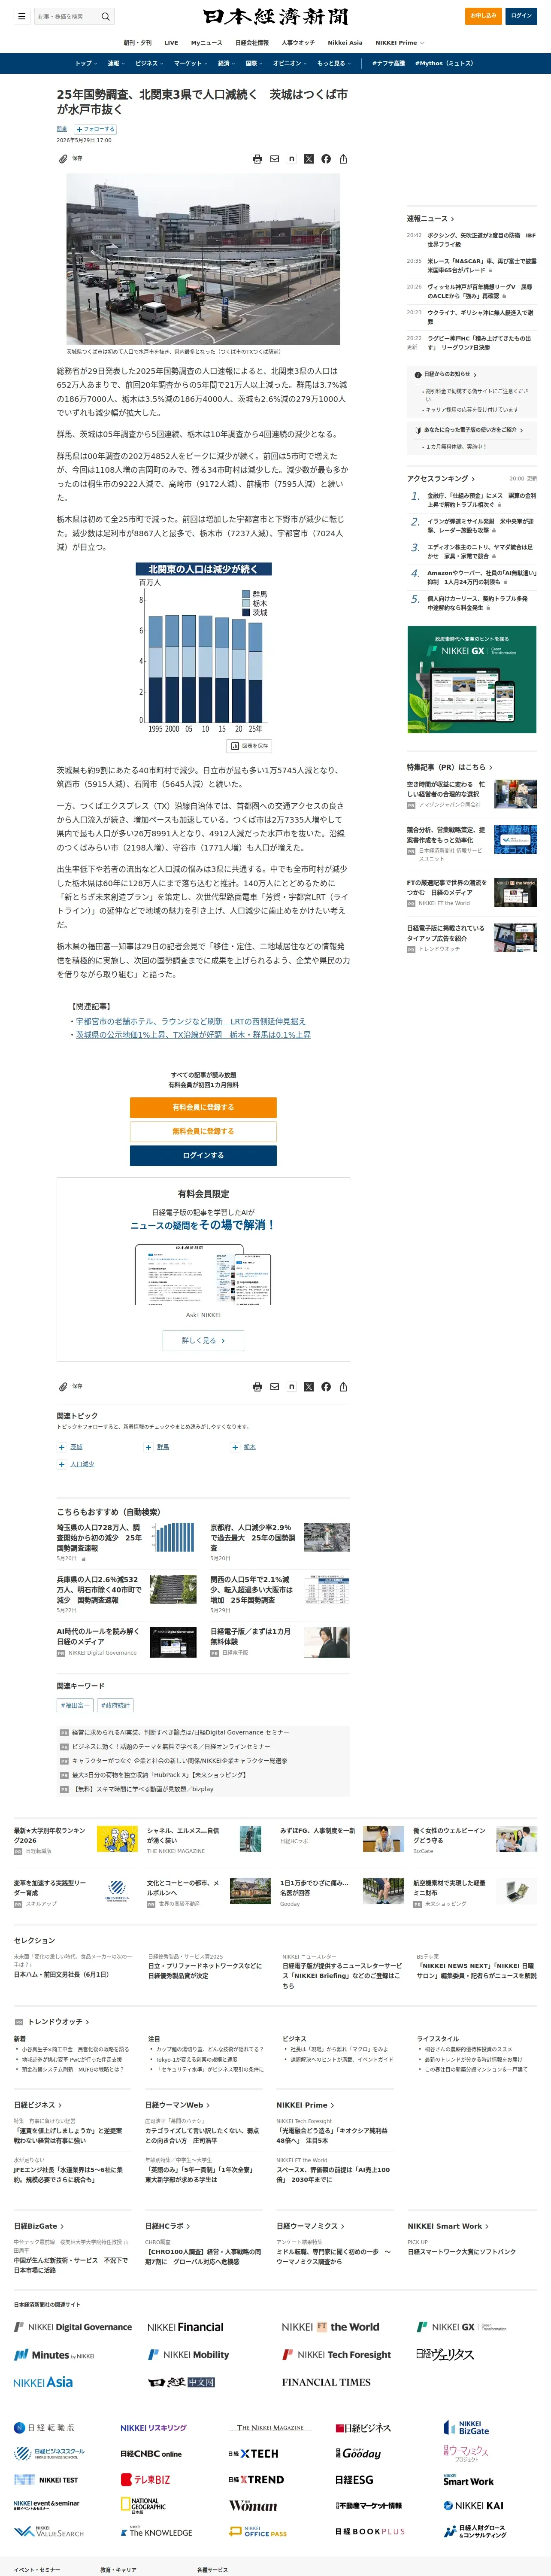Open the NATIONAL GEOGRAPHIC logo link
This screenshot has width=551, height=2576.
(143, 2506)
